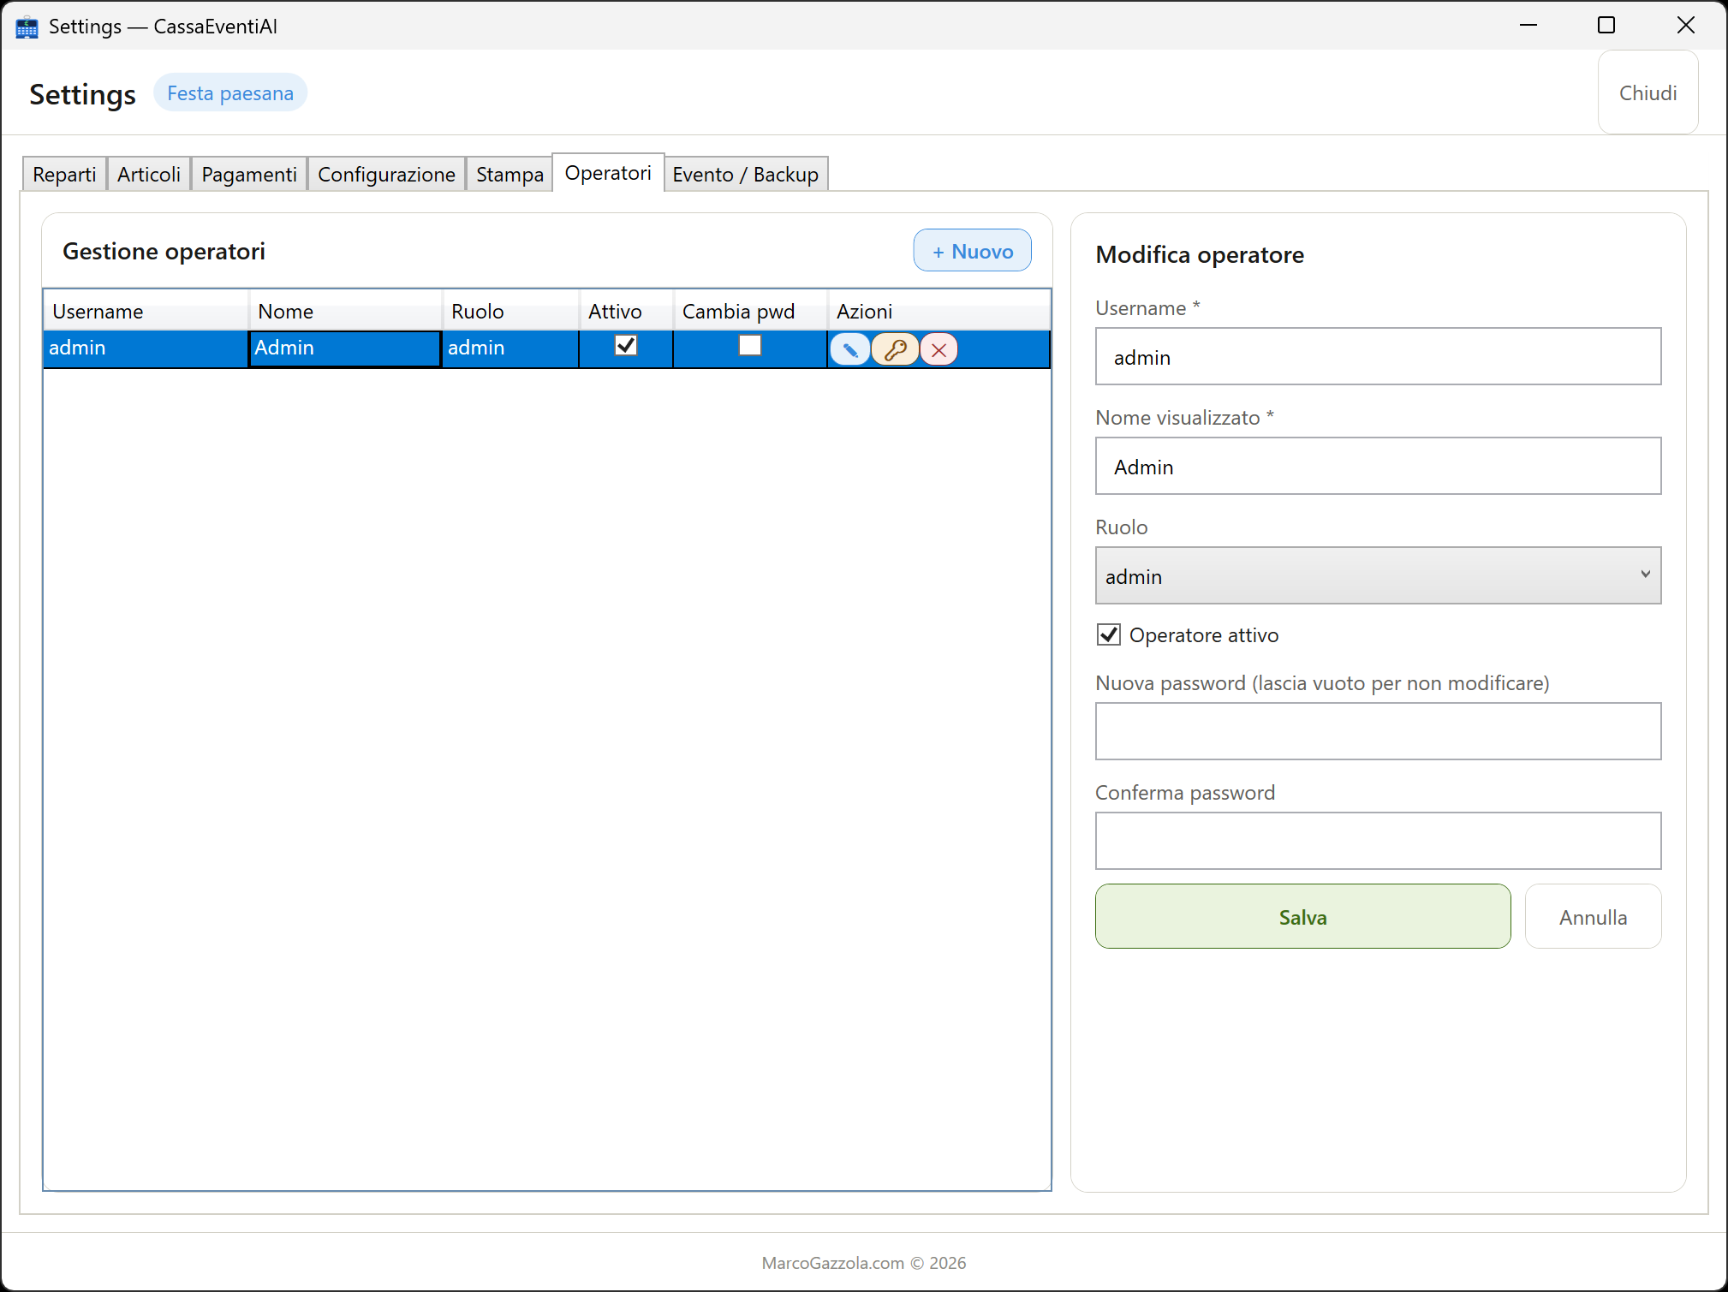
Task: Select the admin username cell in table
Action: pos(146,348)
